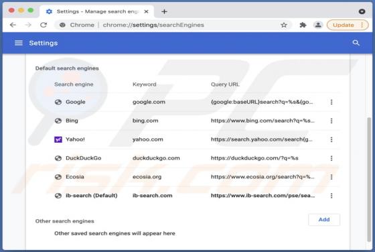Screen dimensions: 375x252
Task: Click the ib-search globe icon
Action: (58, 196)
